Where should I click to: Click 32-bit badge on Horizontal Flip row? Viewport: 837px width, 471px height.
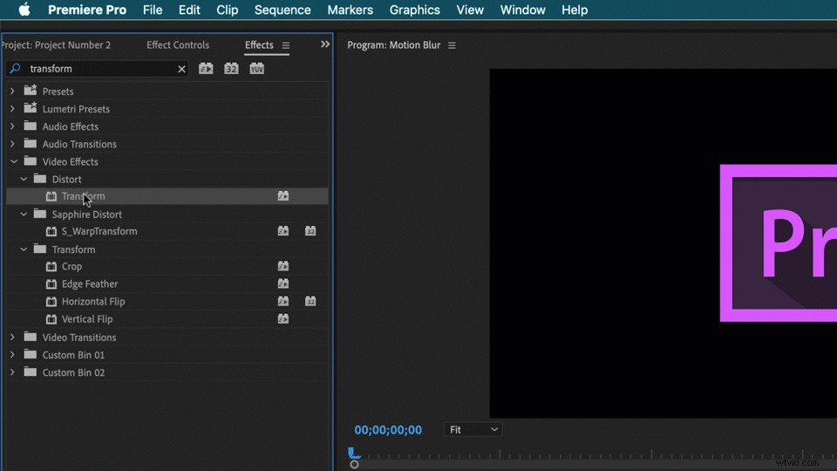click(x=310, y=302)
